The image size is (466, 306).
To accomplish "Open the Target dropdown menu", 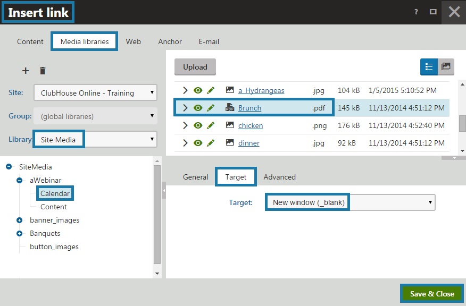I will click(x=350, y=202).
